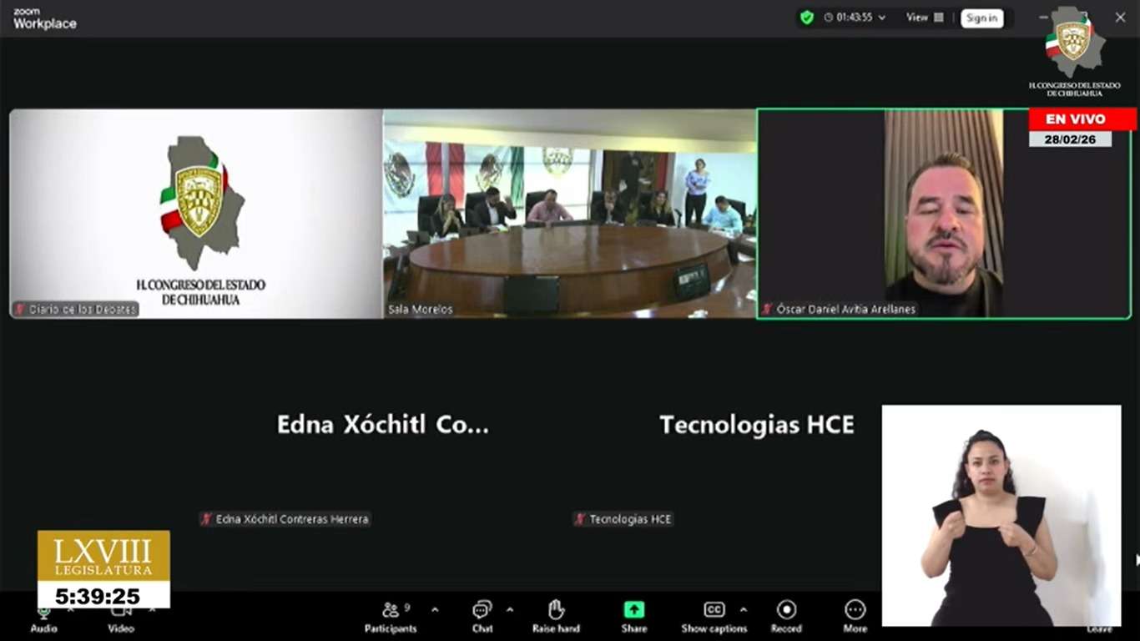Expand the arrow next to Chat

coord(510,609)
